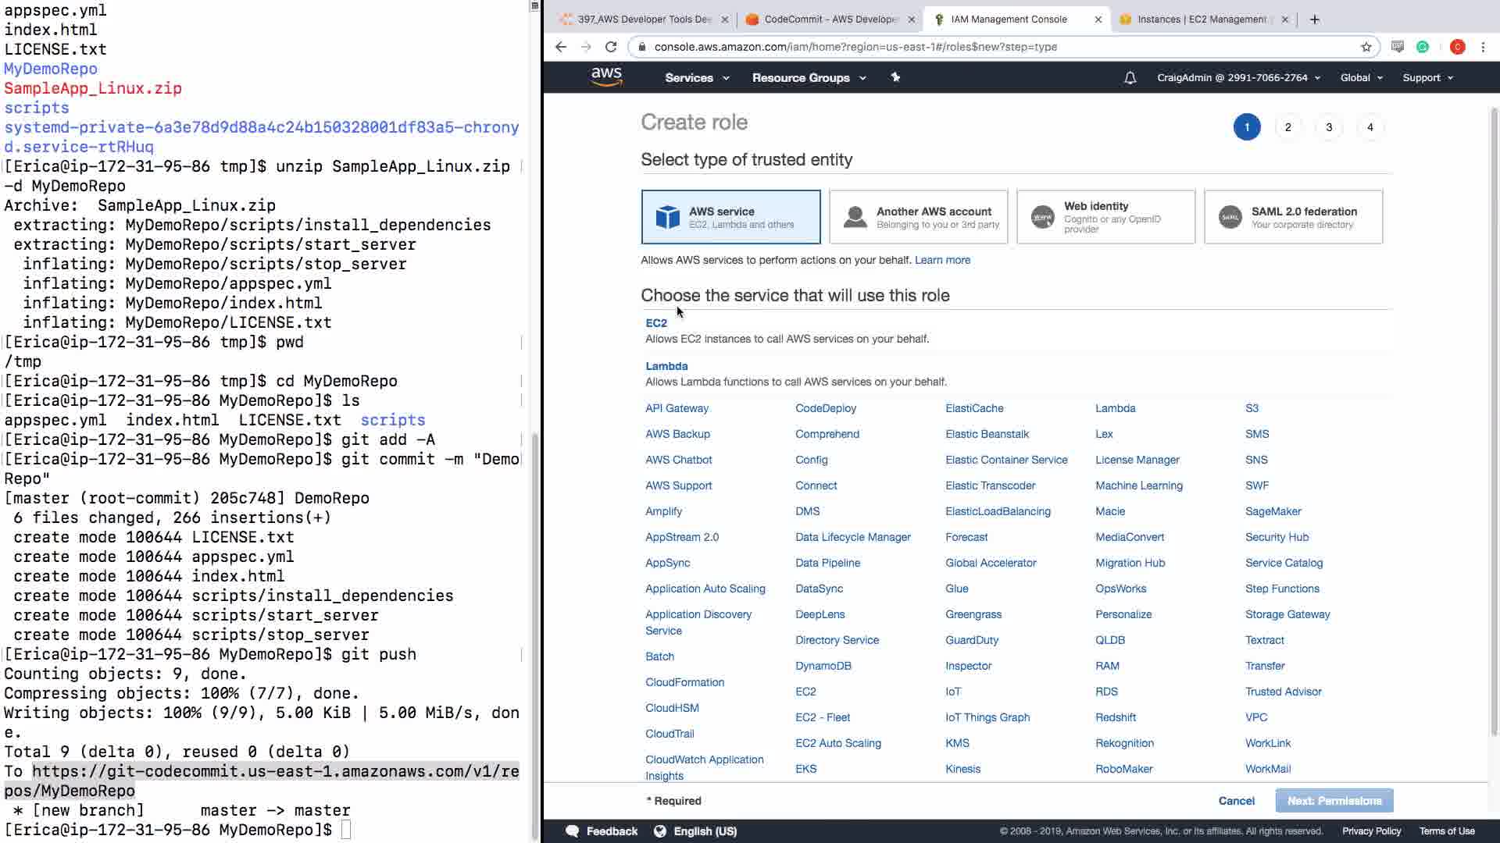1500x843 pixels.
Task: Reload the page with refresh icon
Action: [x=611, y=47]
